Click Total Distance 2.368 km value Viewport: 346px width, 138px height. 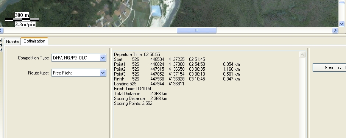point(159,94)
